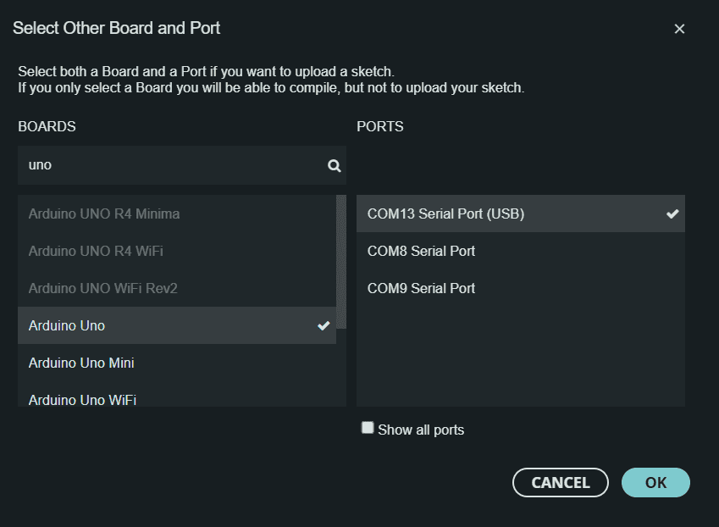The image size is (719, 527).
Task: Pick Arduino Uno Mini from the list
Action: 176,363
